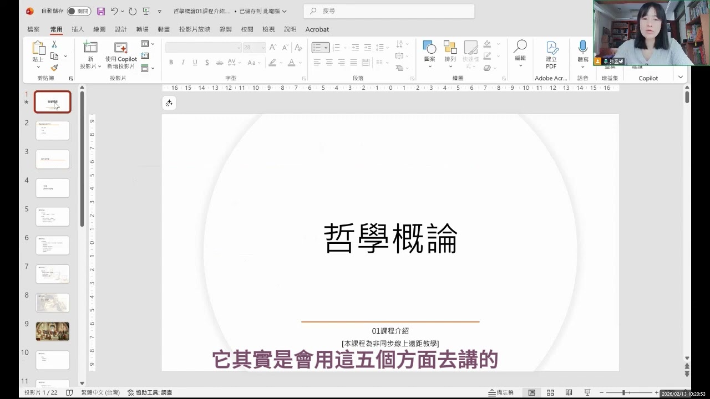Switch to Slide Sorter view in status bar

click(x=550, y=392)
